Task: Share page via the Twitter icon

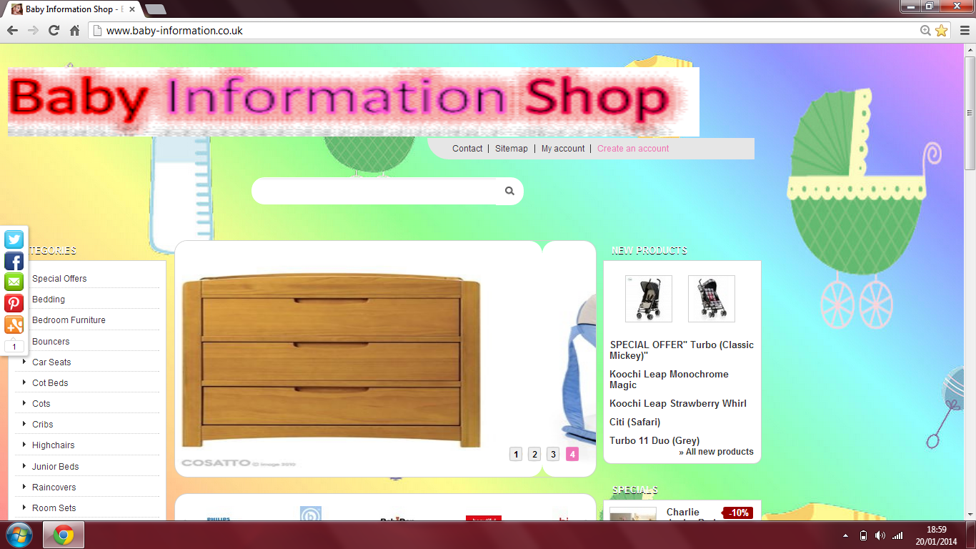Action: click(x=14, y=239)
